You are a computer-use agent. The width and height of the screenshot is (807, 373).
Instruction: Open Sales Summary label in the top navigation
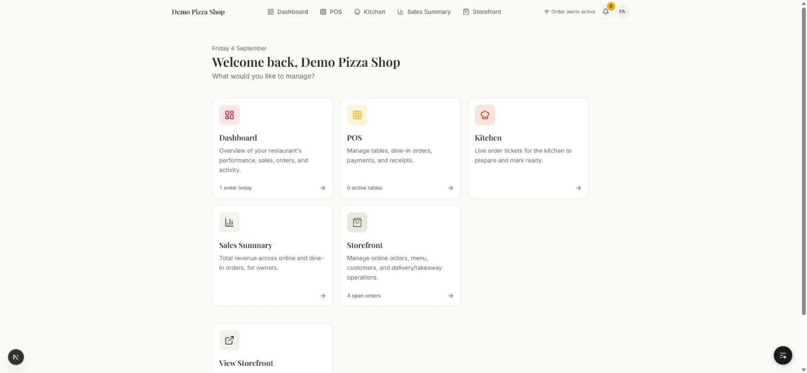(429, 12)
